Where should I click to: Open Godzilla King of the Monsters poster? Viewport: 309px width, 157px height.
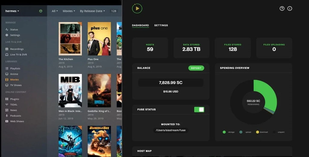pos(99,91)
